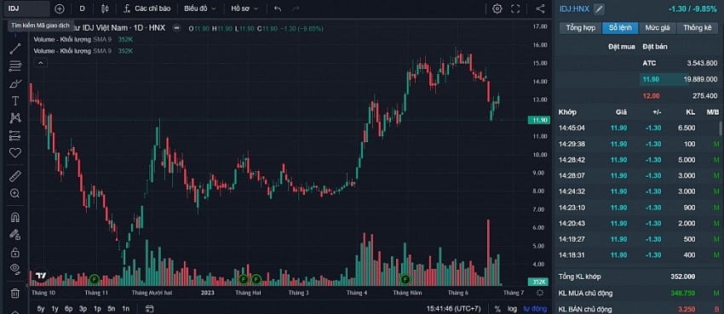Click the IDJ symbol search field

click(x=27, y=9)
